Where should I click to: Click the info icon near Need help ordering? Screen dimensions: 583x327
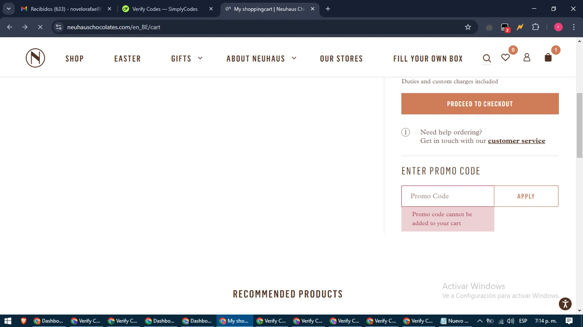tap(405, 132)
